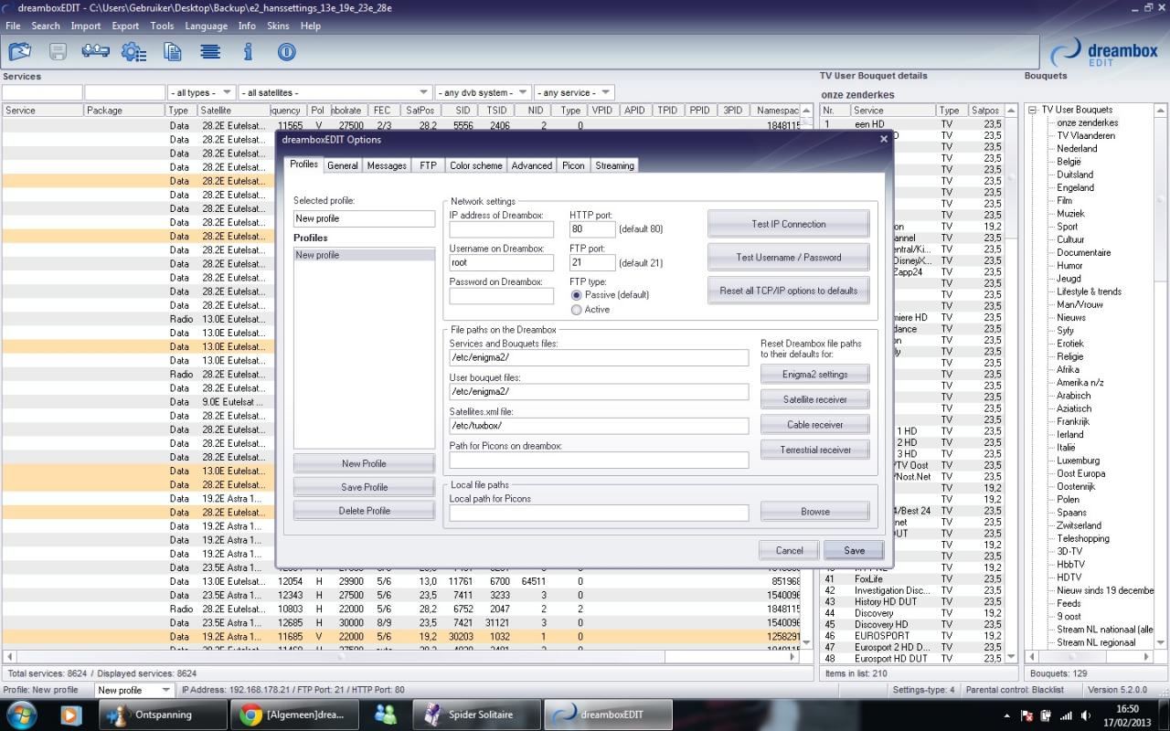1170x731 pixels.
Task: Collapse the TV User Bouquets tree node
Action: 1033,110
